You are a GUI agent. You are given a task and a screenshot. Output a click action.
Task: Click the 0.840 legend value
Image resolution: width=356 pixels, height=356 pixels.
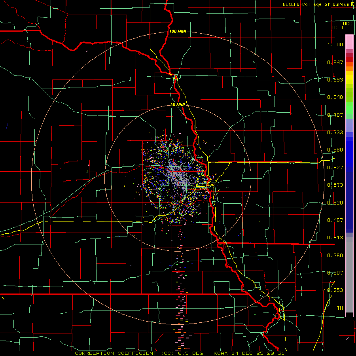coord(335,97)
